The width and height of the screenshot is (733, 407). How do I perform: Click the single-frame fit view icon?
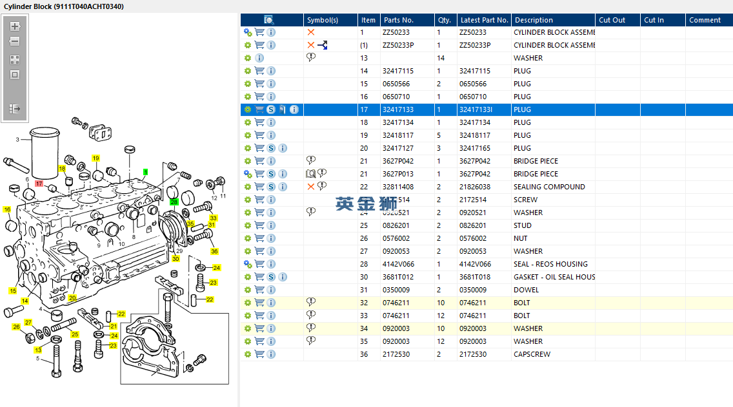pos(15,75)
